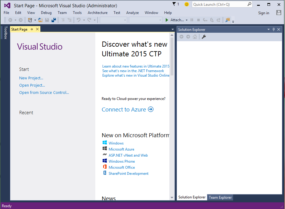Image resolution: width=285 pixels, height=209 pixels.
Task: Click the Save floppy disk icon
Action: (47, 20)
